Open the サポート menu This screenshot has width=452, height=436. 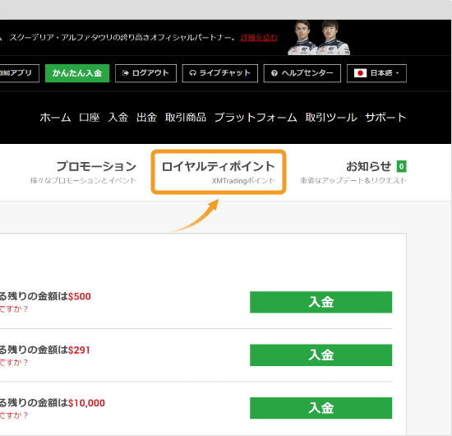(385, 118)
